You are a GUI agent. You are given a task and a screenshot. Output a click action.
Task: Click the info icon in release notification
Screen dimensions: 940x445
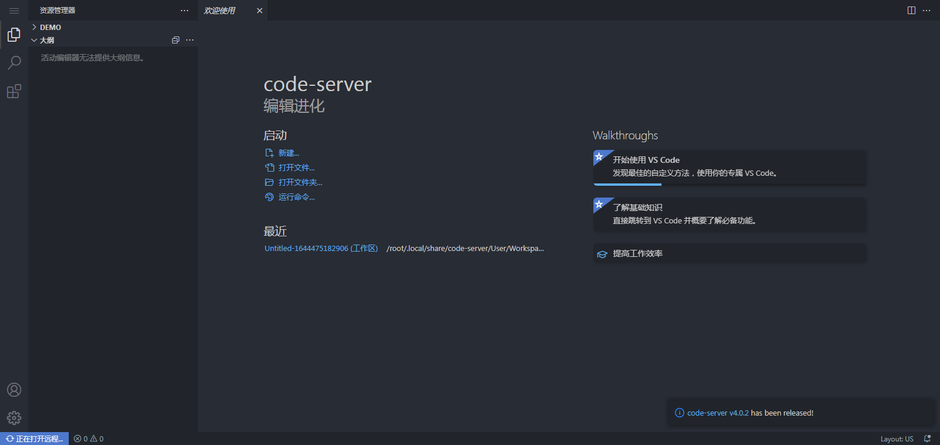tap(680, 413)
